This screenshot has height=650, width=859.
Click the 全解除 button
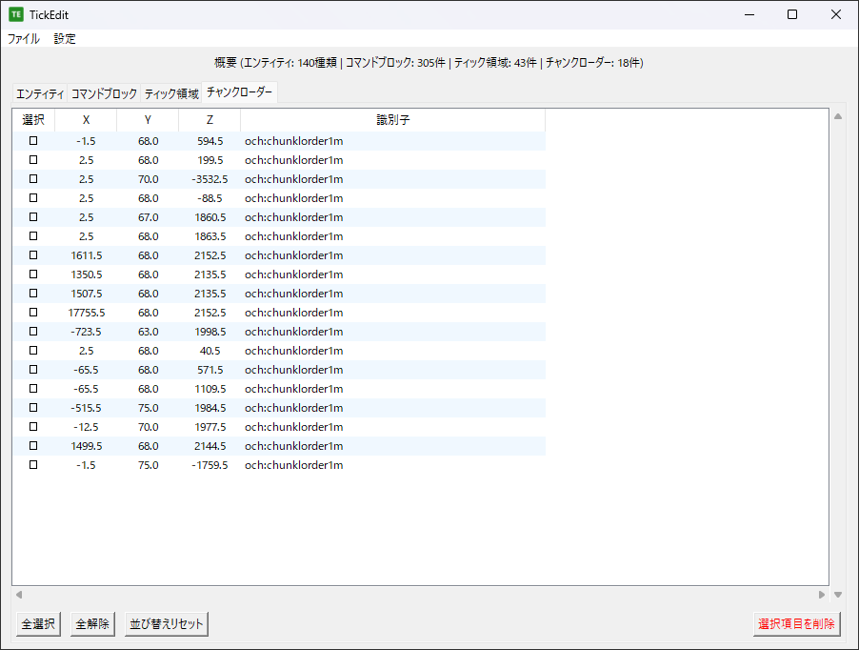coord(92,623)
